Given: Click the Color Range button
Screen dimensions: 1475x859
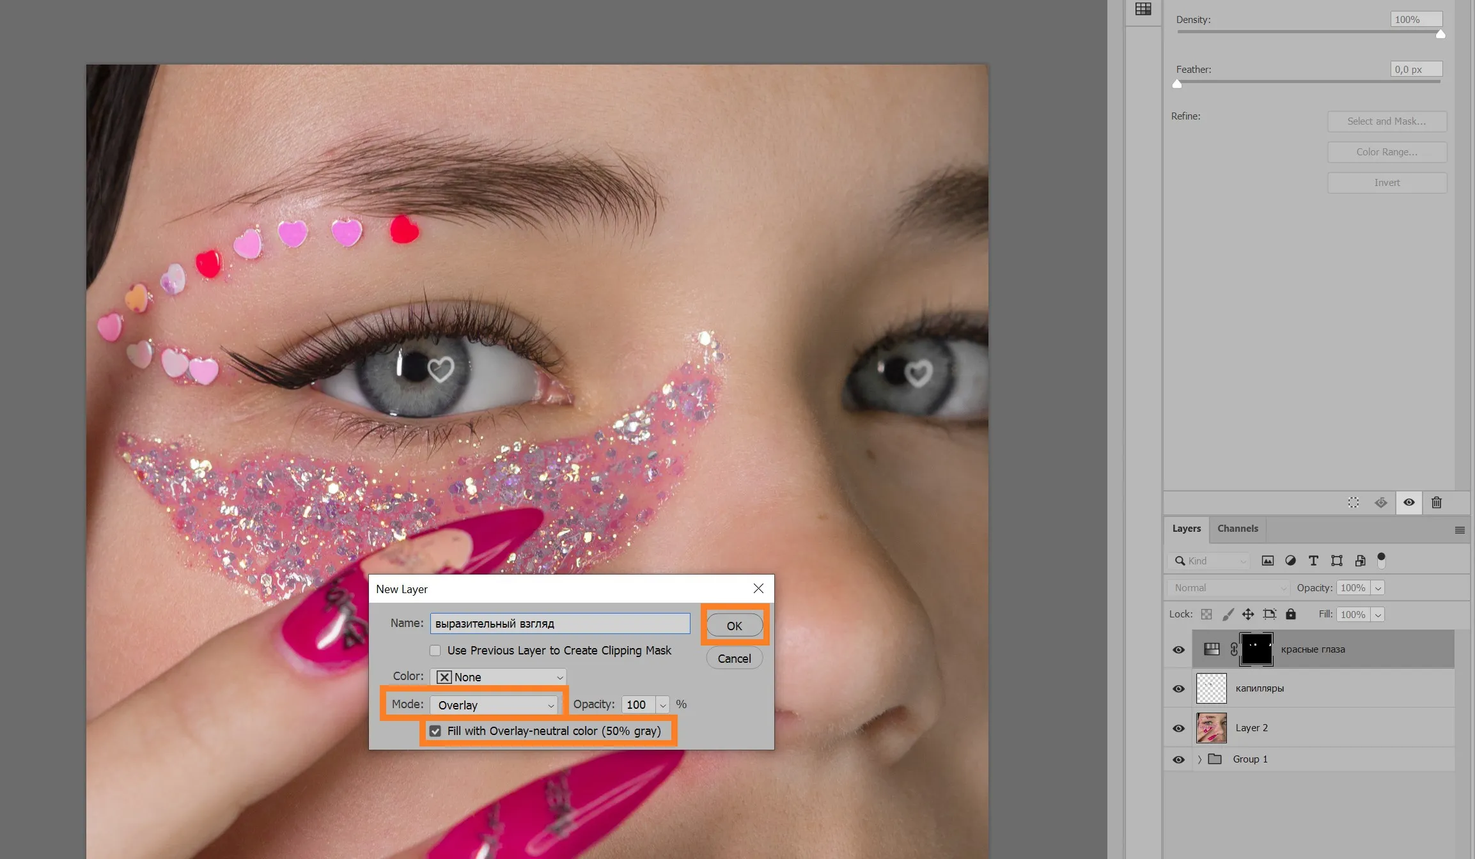Looking at the screenshot, I should [1387, 152].
